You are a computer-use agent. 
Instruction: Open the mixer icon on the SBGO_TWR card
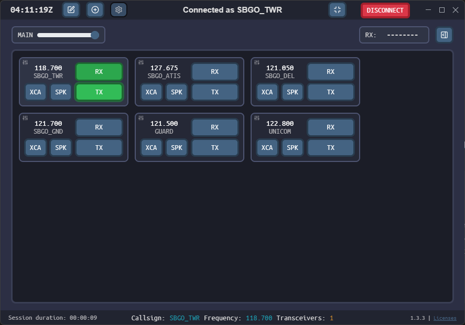[x=25, y=62]
